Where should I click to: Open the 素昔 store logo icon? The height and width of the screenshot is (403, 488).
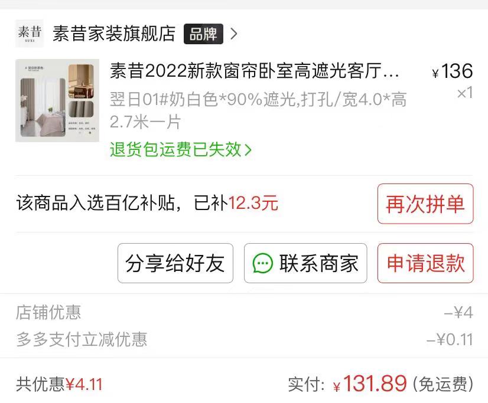click(x=30, y=33)
